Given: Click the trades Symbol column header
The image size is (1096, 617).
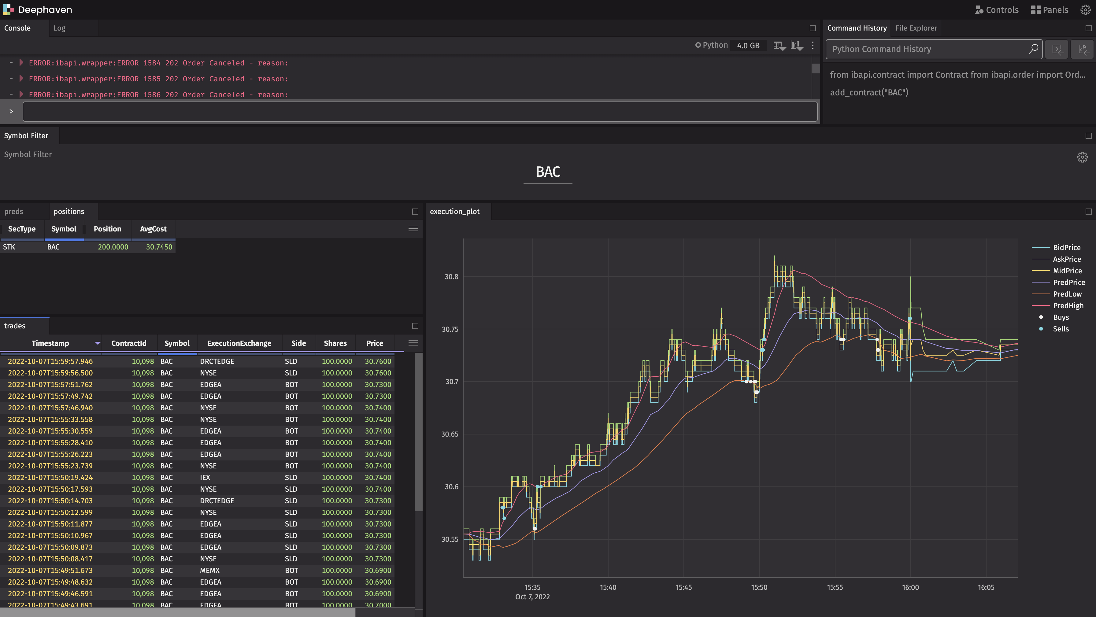Looking at the screenshot, I should point(176,343).
